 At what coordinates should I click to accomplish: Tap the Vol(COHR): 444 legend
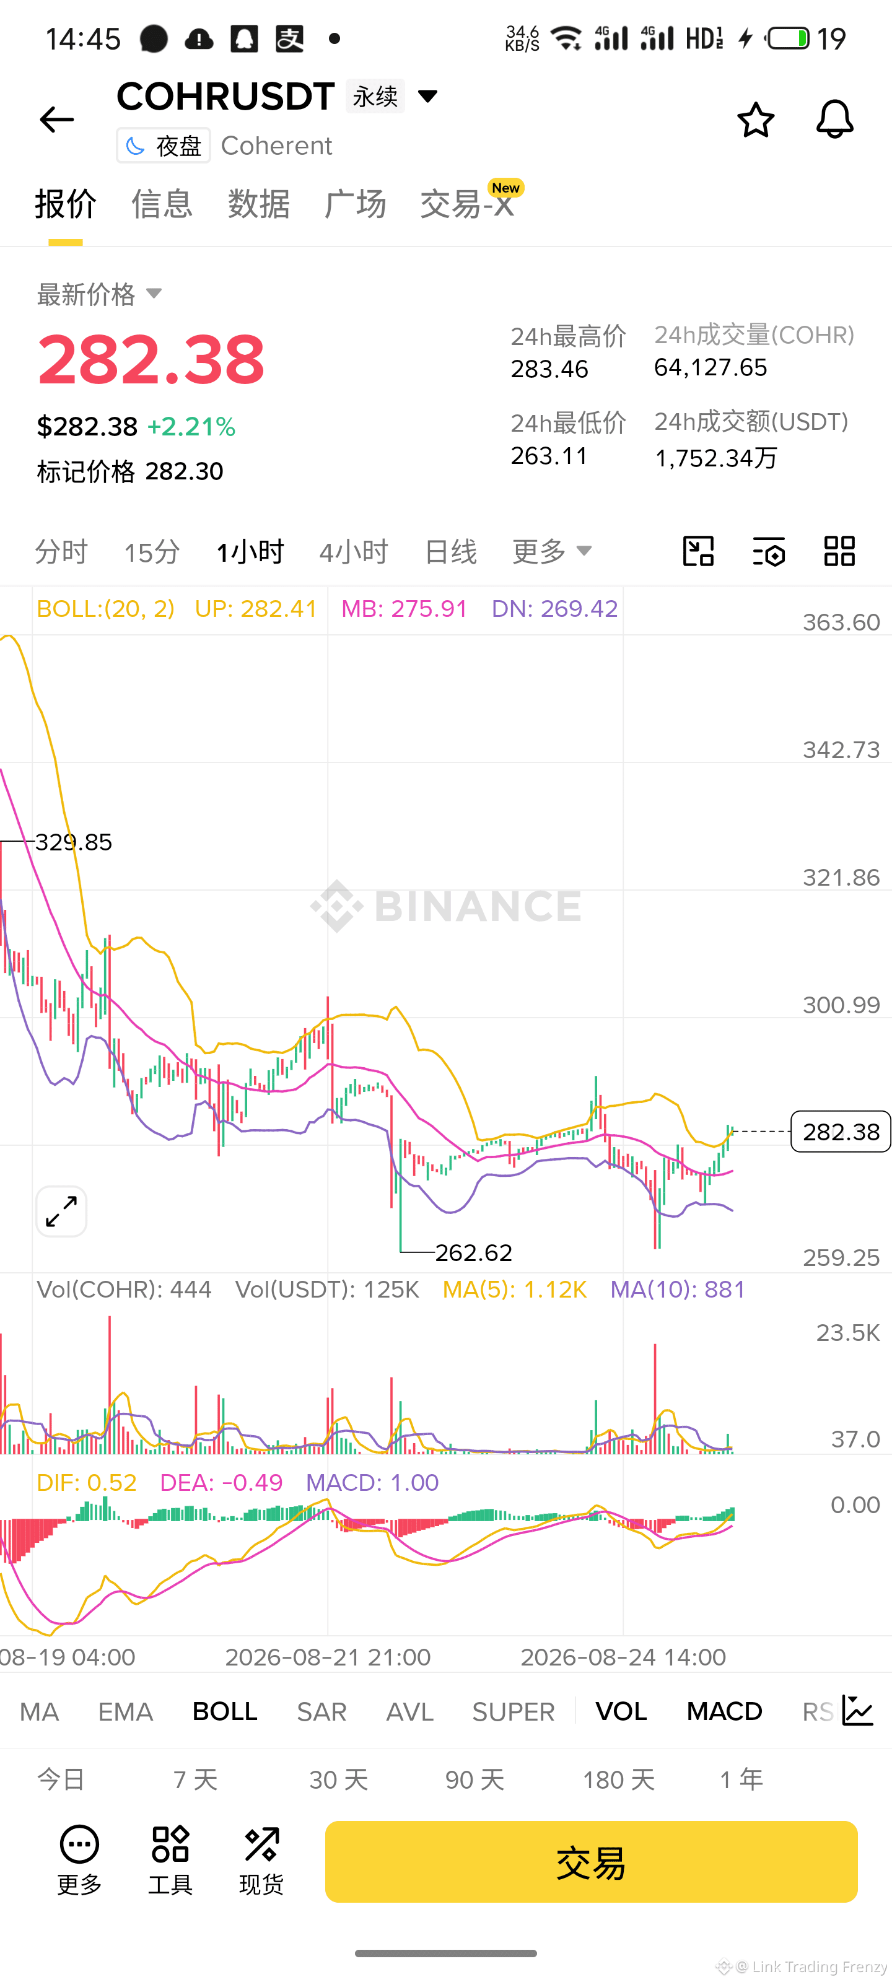(124, 1290)
